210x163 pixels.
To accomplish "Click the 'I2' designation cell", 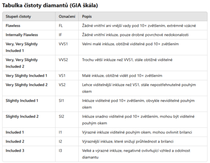I will (60, 142).
